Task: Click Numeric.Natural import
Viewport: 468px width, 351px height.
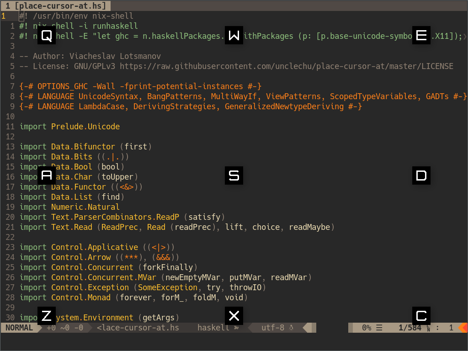Action: (85, 207)
